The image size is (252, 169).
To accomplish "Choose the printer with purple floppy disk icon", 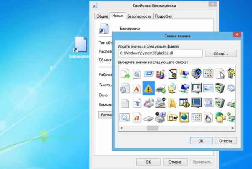I will [x=160, y=117].
